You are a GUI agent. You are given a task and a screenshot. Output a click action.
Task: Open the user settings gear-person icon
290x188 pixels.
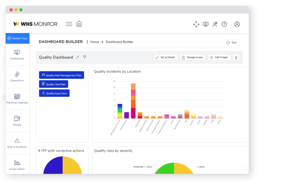(x=215, y=24)
